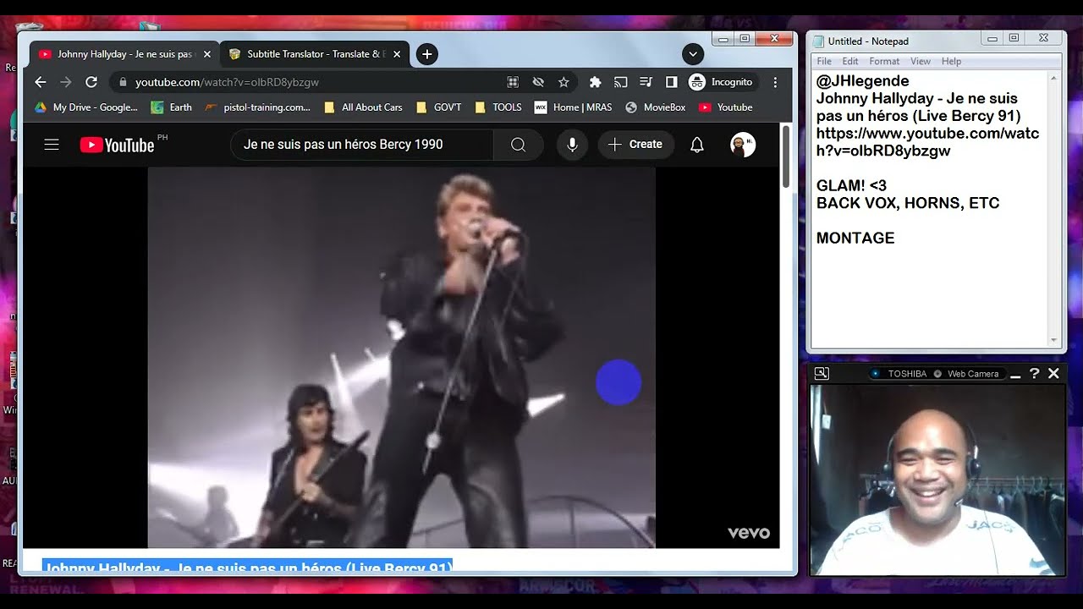
Task: Open Notepad Edit menu
Action: (x=850, y=61)
